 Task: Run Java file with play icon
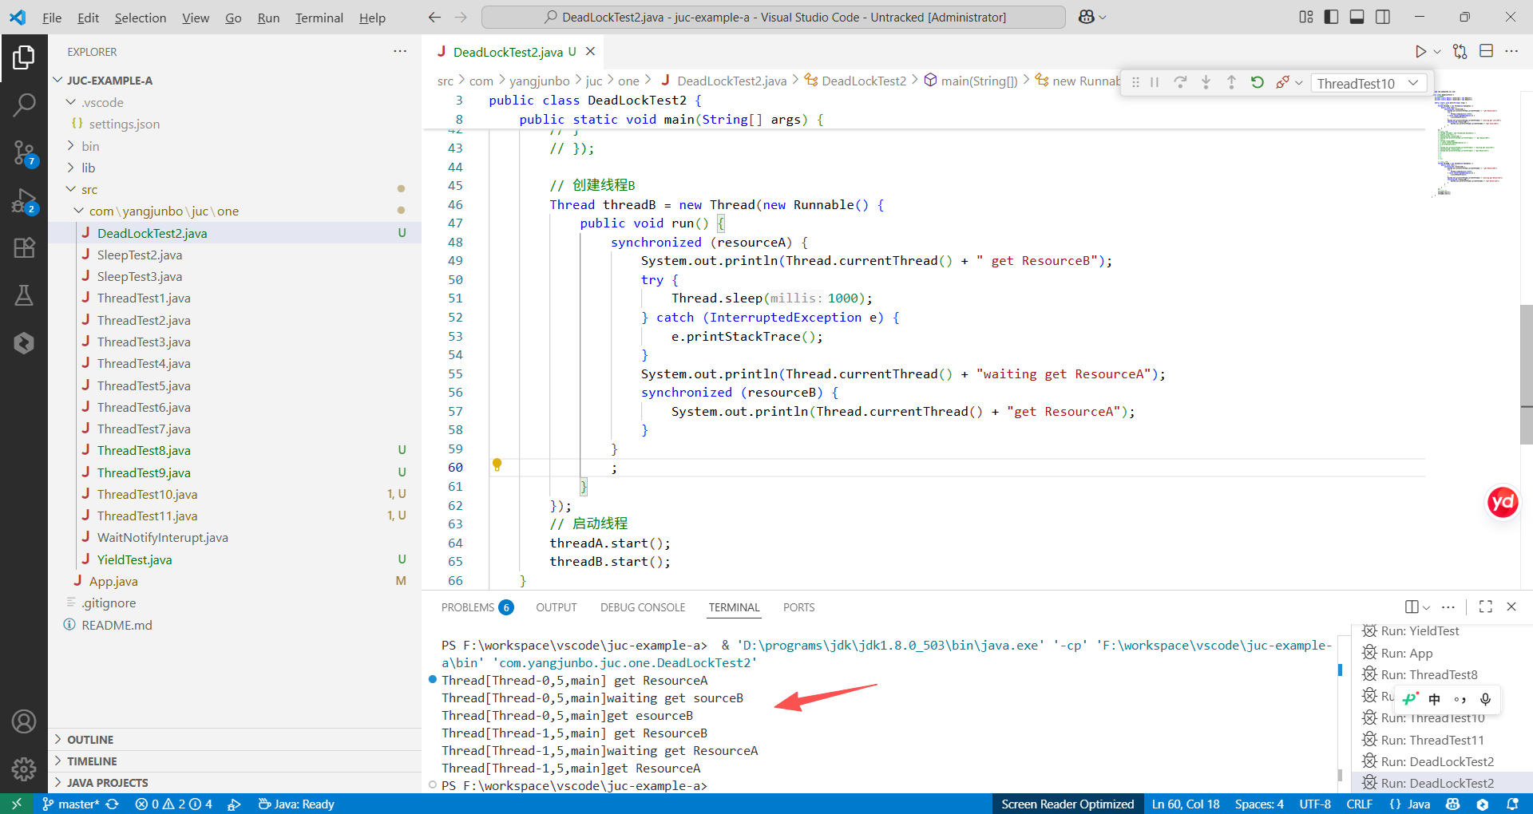[1420, 52]
